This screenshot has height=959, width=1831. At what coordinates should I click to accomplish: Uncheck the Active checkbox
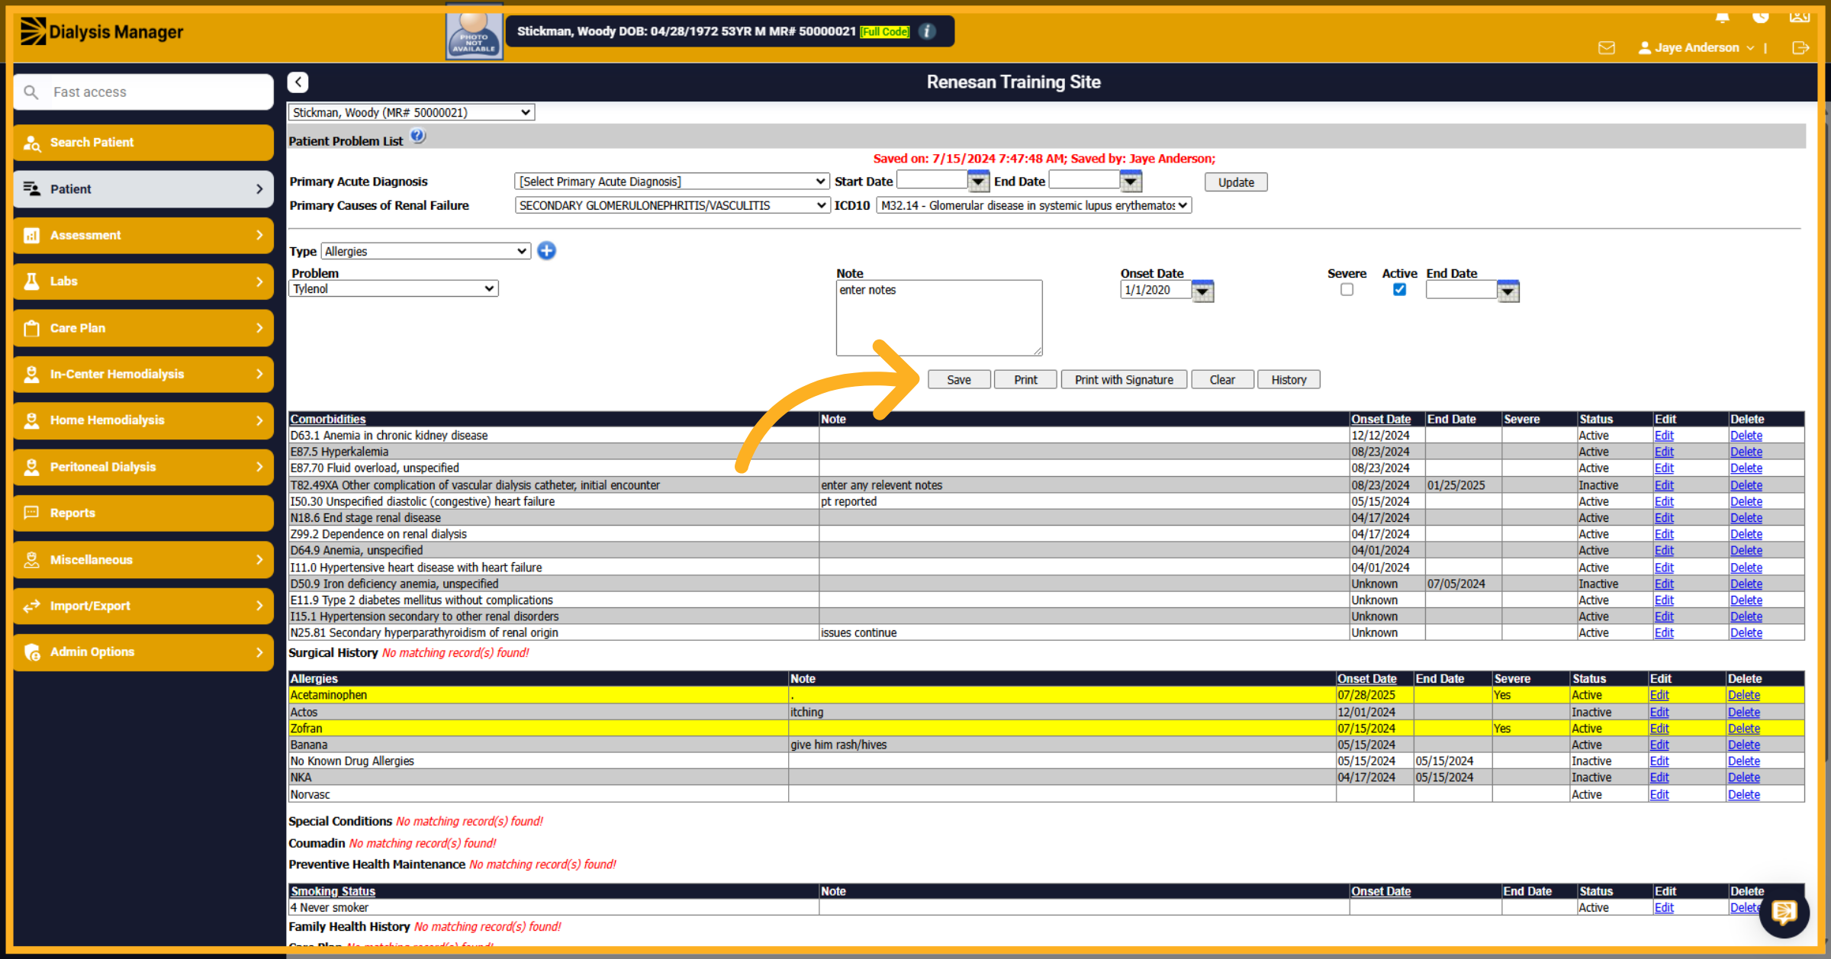pos(1399,290)
